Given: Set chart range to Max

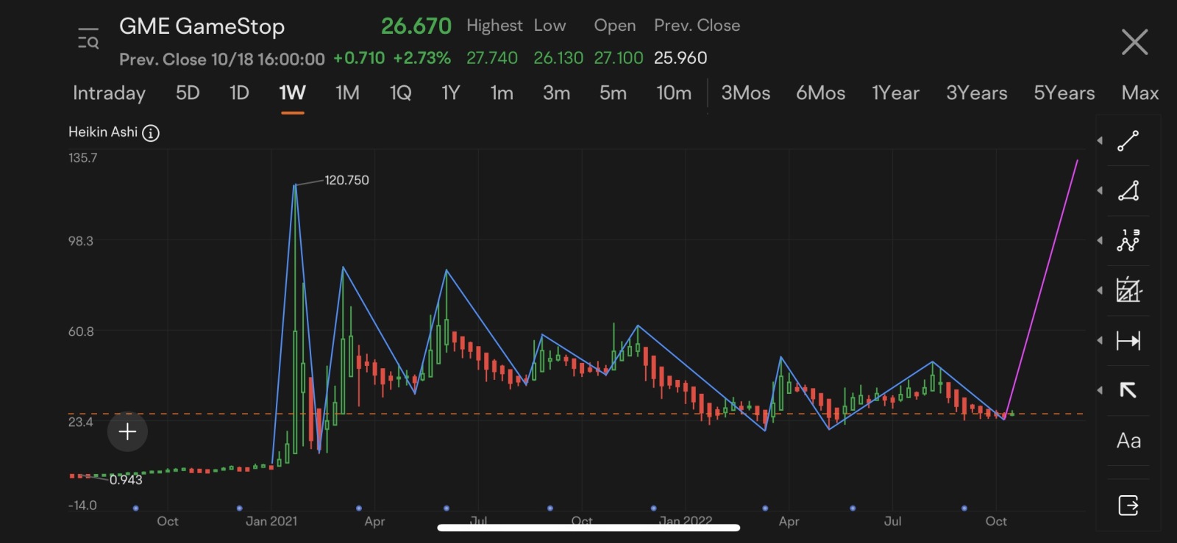Looking at the screenshot, I should coord(1139,93).
